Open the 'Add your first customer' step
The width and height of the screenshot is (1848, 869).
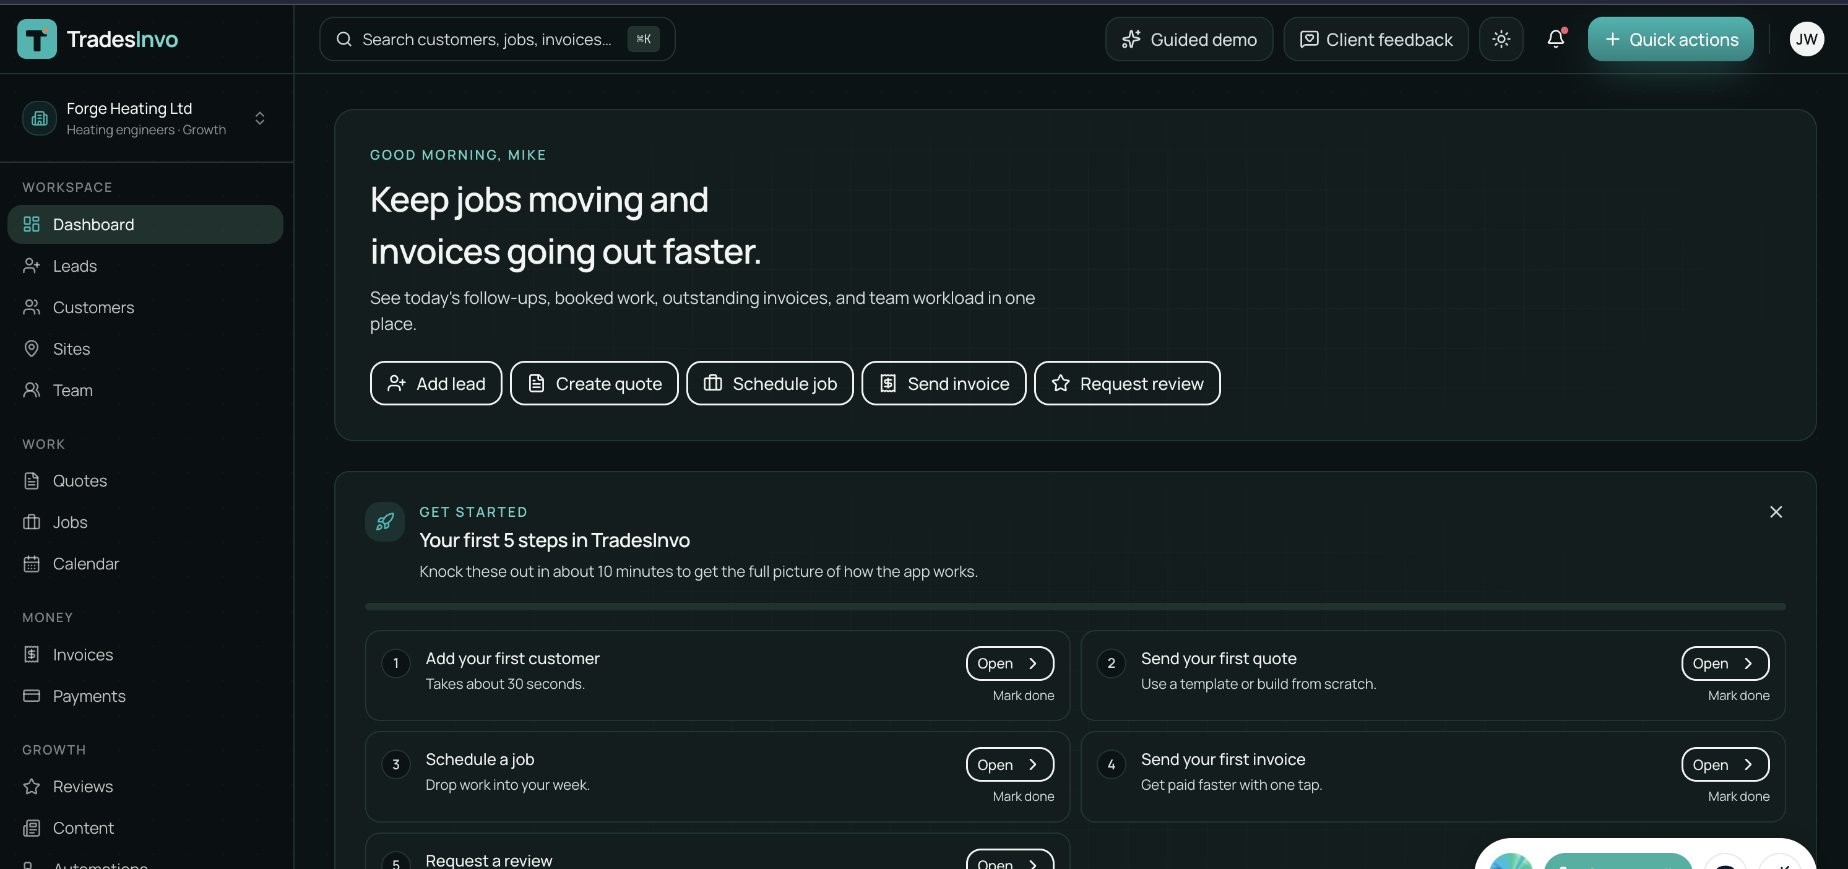click(x=1009, y=664)
